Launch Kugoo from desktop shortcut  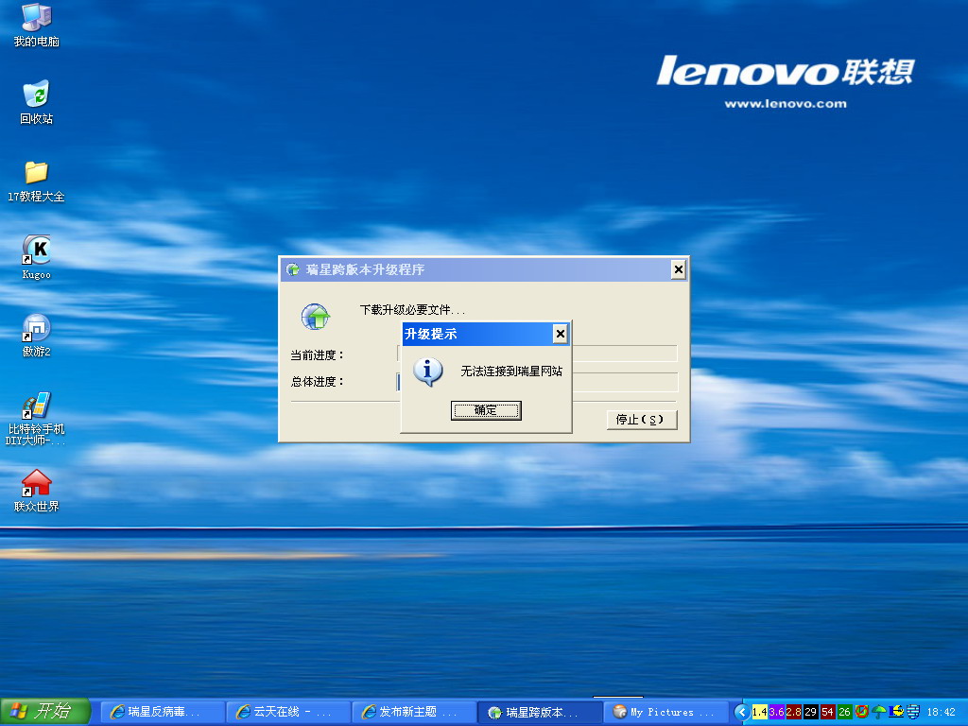[36, 250]
